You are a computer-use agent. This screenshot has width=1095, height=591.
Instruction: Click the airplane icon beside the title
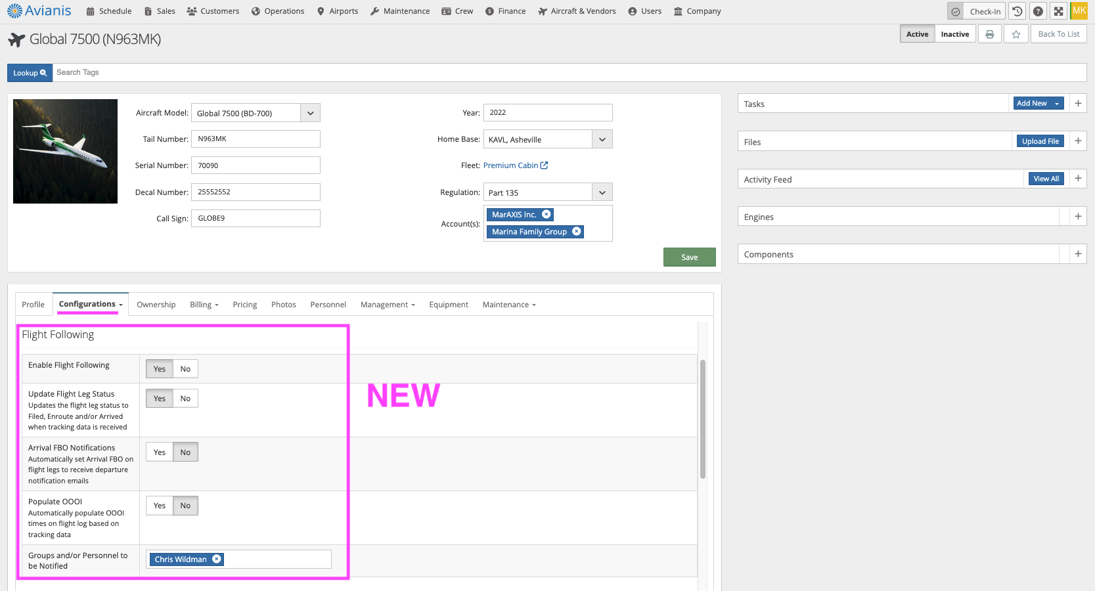tap(16, 39)
